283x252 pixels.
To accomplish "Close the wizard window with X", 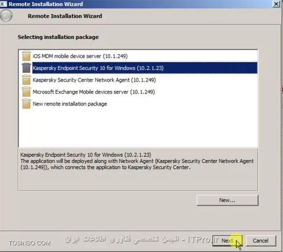I will 276,4.
